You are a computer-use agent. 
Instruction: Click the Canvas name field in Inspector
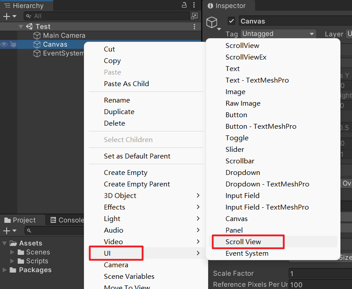(x=296, y=21)
